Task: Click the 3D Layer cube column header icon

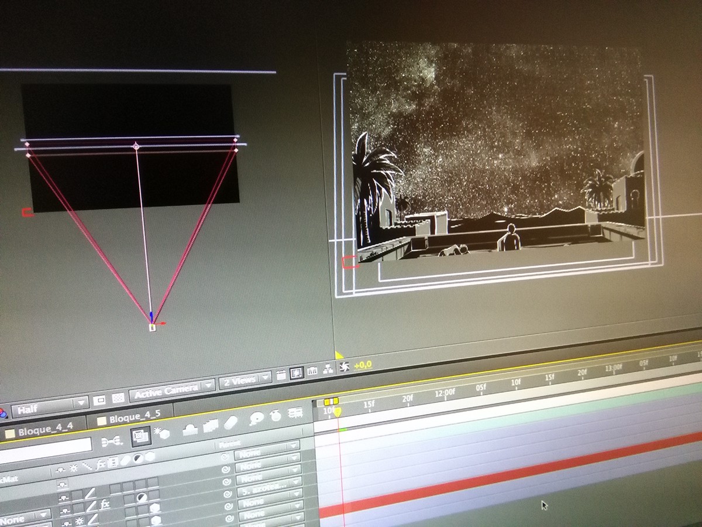Action: (x=150, y=456)
